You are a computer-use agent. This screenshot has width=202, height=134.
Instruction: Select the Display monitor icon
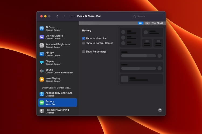pyautogui.click(x=42, y=62)
